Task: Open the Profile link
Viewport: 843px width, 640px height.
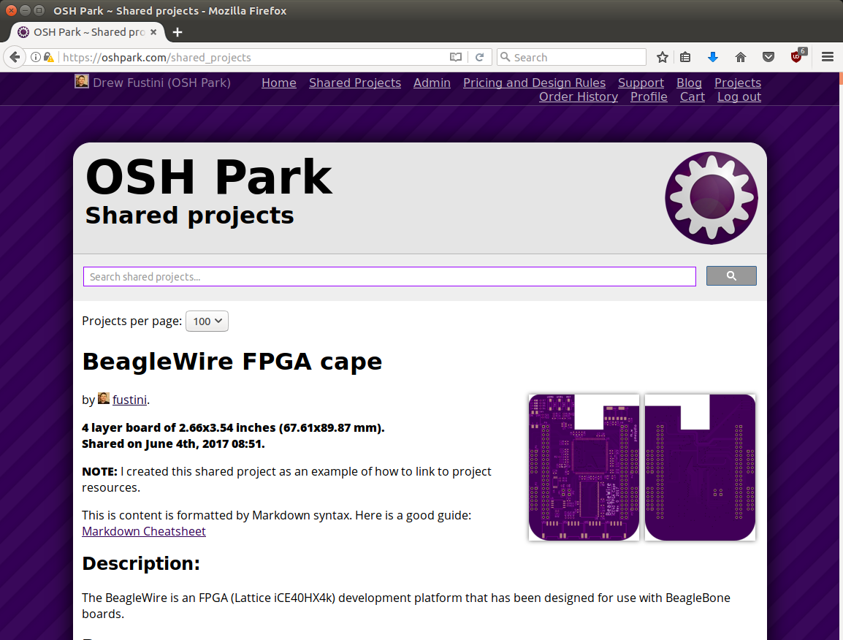Action: [x=649, y=97]
